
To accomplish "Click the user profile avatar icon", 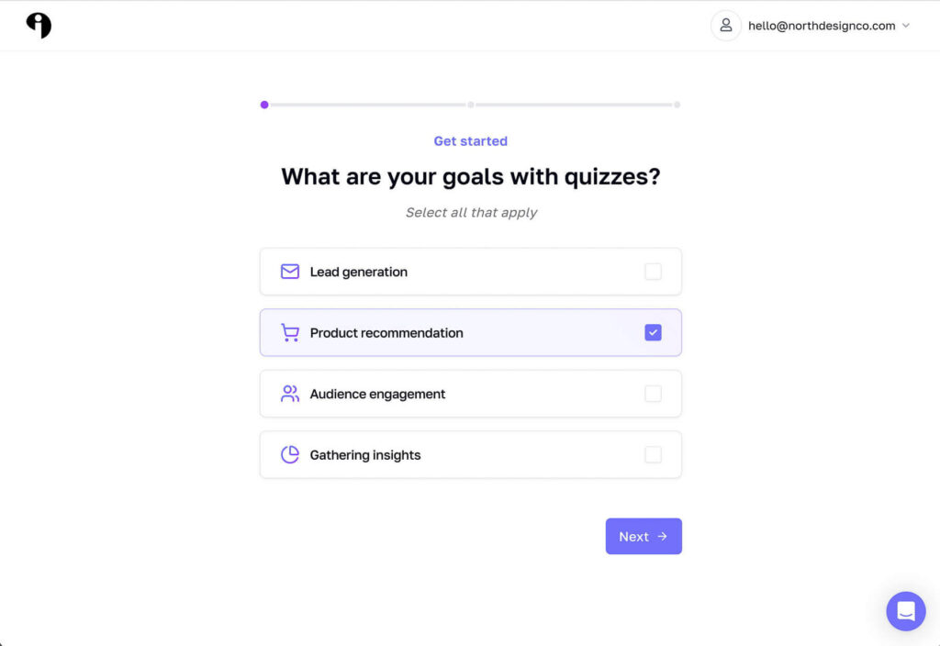I will point(725,26).
